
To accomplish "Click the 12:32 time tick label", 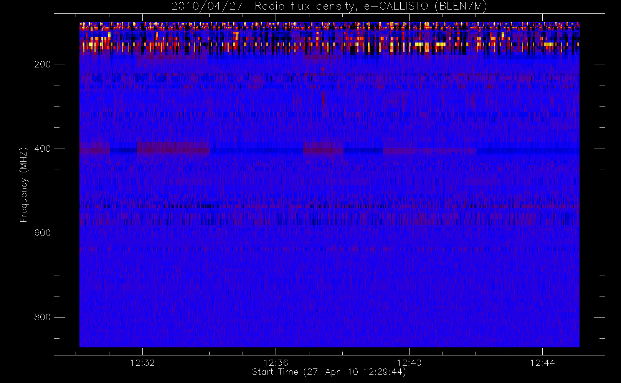I will pos(142,363).
